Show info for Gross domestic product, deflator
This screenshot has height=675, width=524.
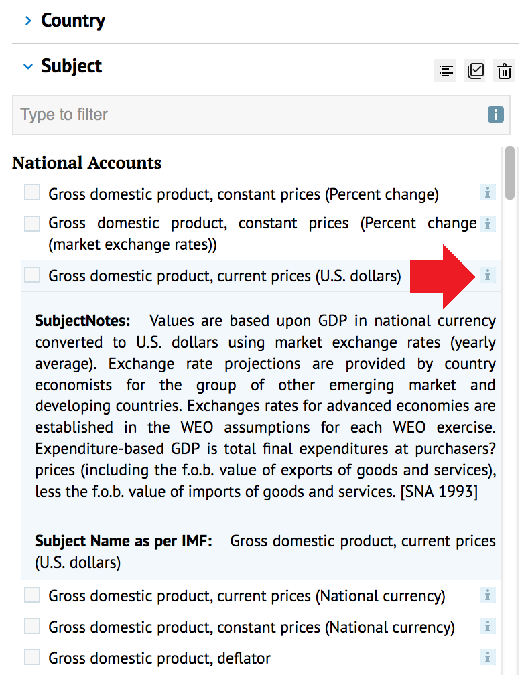pyautogui.click(x=488, y=658)
